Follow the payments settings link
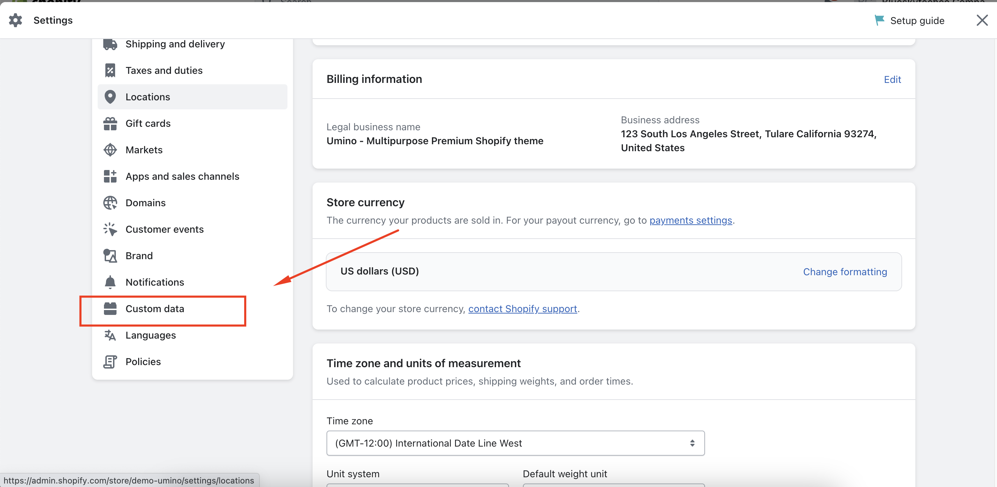Viewport: 997px width, 487px height. 690,220
